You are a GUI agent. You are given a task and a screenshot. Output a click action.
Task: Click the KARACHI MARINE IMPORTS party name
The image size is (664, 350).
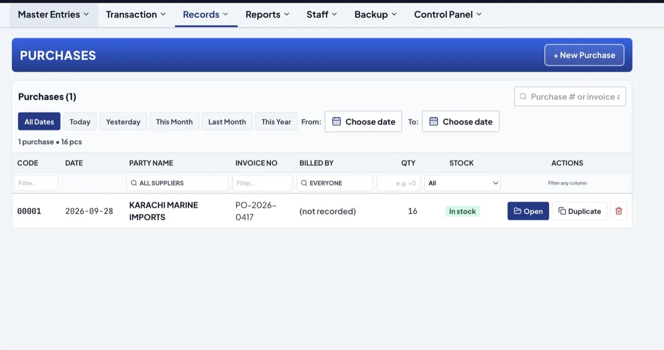[164, 211]
